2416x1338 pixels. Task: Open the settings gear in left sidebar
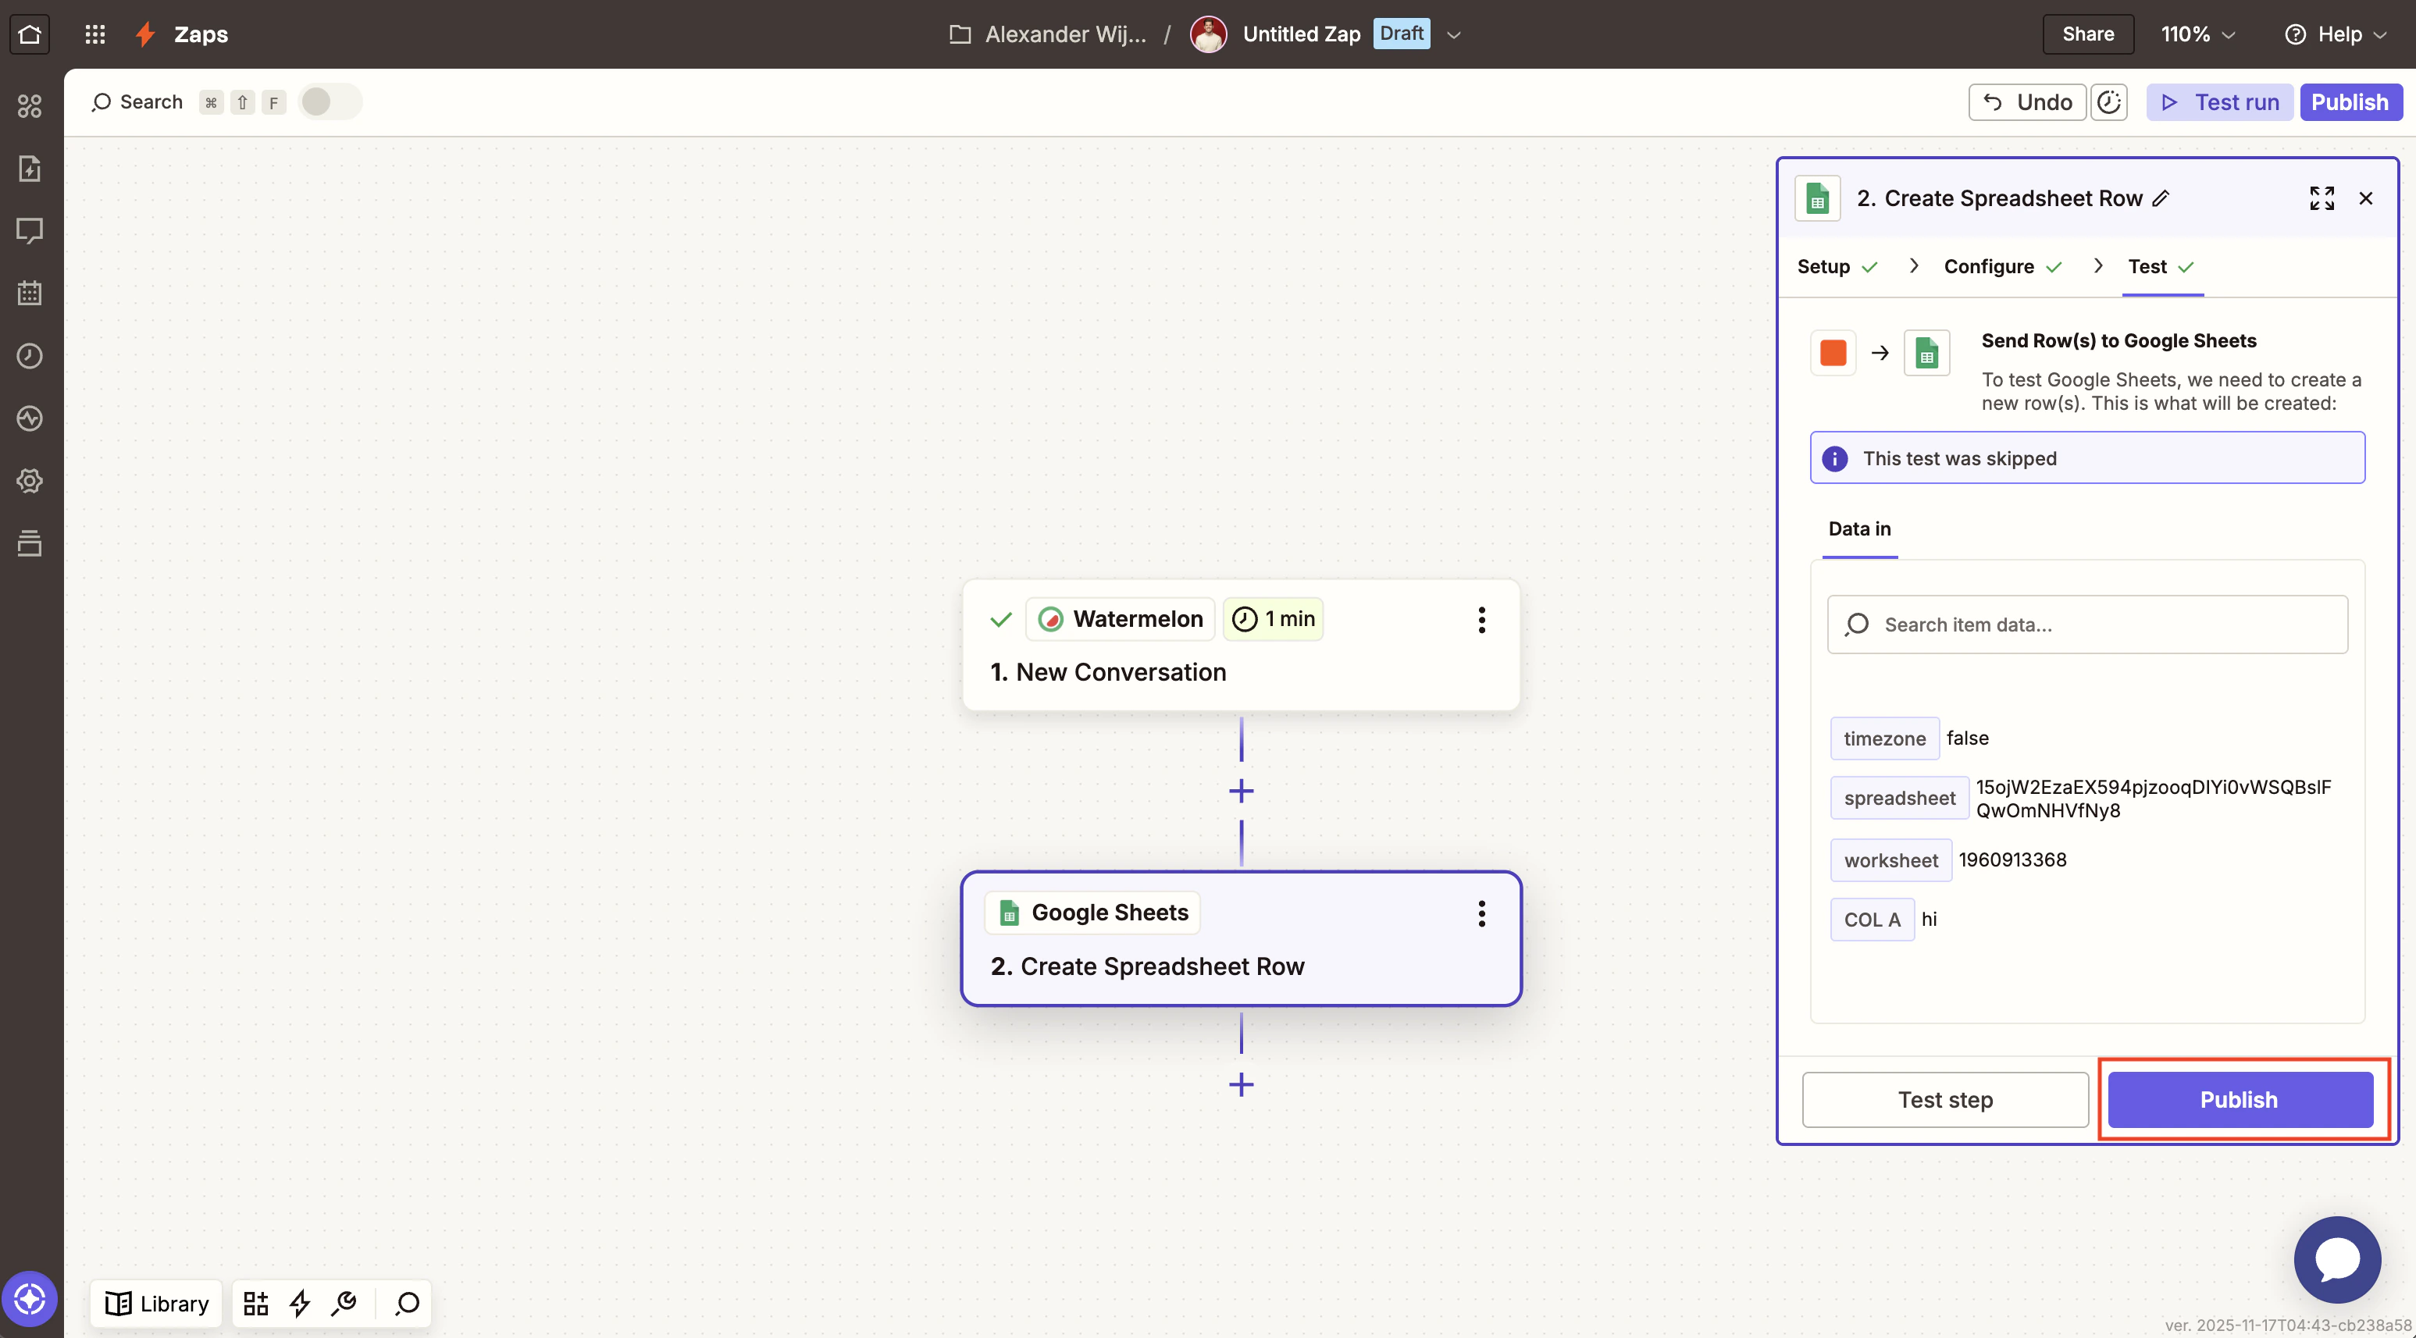[x=30, y=481]
